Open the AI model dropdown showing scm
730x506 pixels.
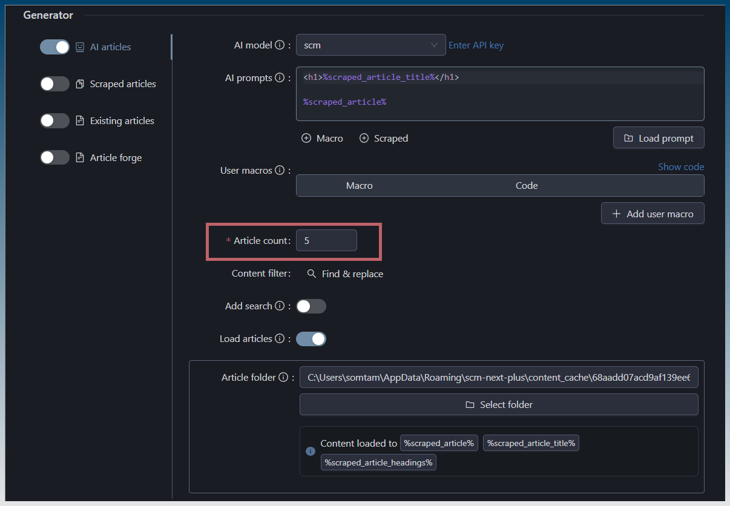tap(370, 45)
